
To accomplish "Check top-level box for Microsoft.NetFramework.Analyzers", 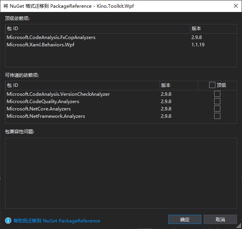I will pyautogui.click(x=217, y=116).
